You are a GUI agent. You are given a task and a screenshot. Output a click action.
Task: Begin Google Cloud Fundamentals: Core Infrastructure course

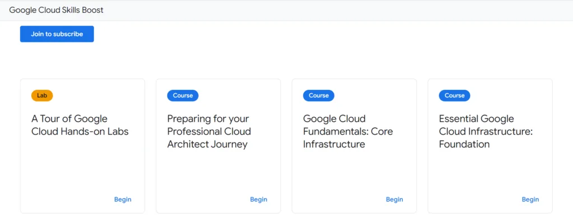coord(394,199)
